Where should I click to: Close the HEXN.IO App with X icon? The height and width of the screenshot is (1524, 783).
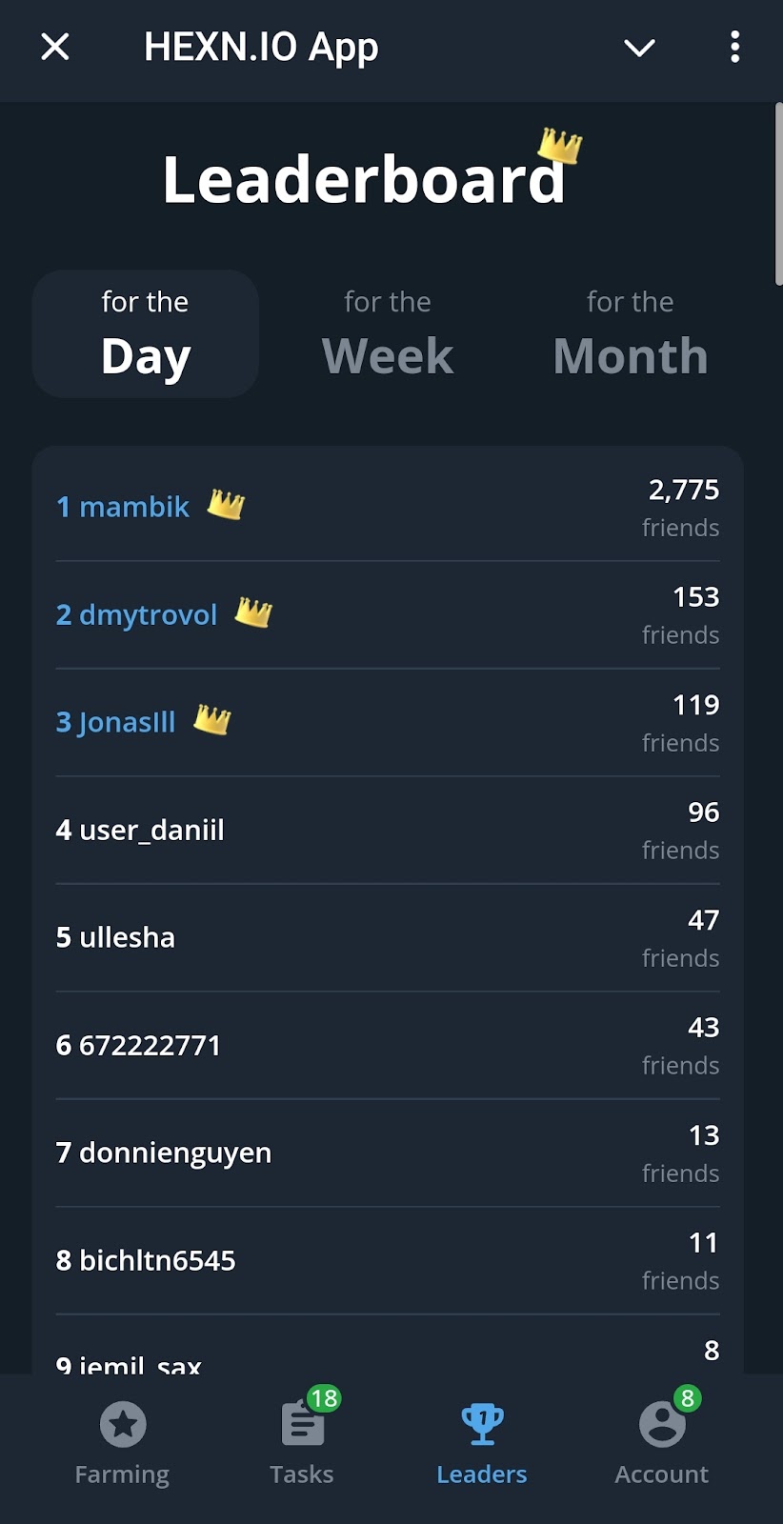tap(55, 47)
